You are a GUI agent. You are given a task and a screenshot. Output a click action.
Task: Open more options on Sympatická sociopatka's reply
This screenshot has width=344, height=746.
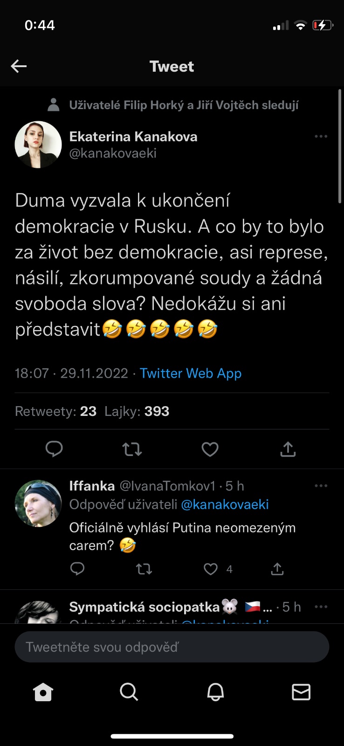coord(321,607)
